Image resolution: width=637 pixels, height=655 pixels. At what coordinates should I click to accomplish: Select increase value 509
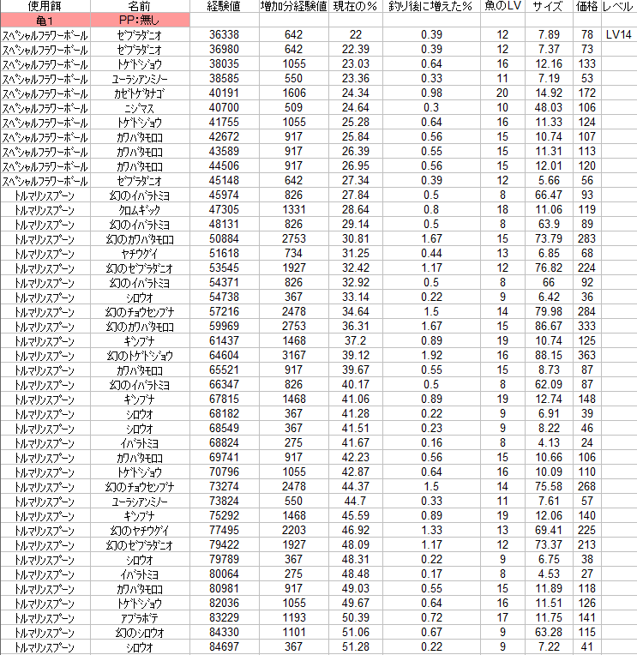coord(294,108)
